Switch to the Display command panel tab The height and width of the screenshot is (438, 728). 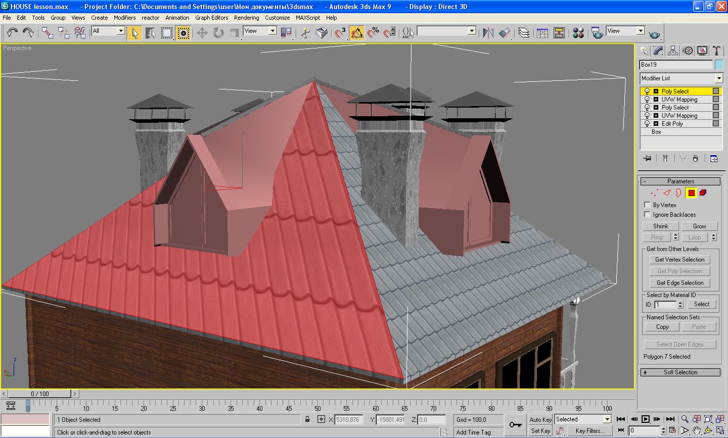pos(702,51)
